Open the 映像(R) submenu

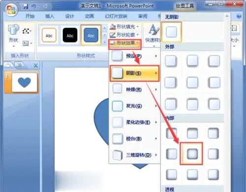134,89
